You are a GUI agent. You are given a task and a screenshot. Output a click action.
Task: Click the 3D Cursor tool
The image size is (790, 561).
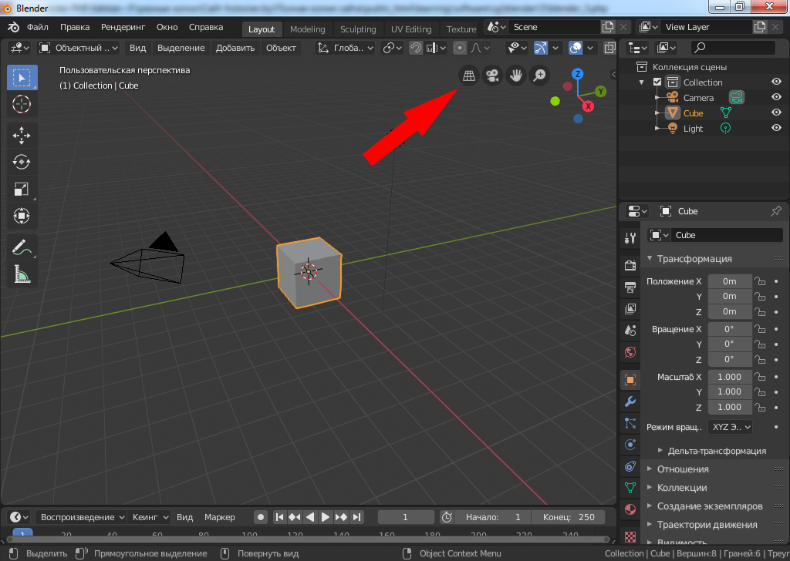click(x=22, y=103)
